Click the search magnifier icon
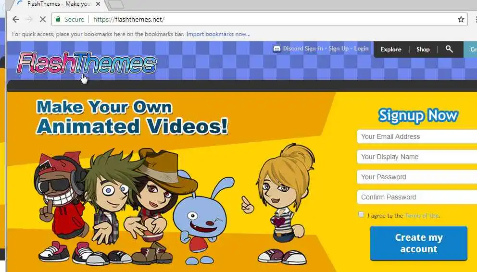This screenshot has height=272, width=477. pos(449,49)
